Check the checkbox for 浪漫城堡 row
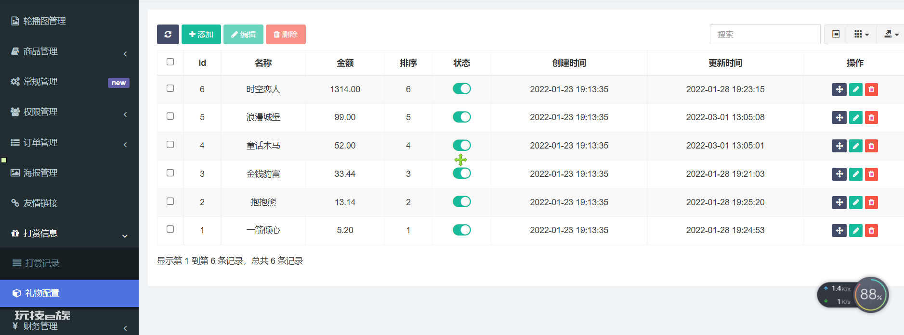The image size is (904, 335). pos(170,116)
